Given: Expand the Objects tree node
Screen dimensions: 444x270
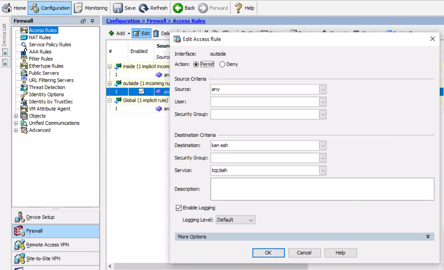Looking at the screenshot, I should click(x=16, y=116).
